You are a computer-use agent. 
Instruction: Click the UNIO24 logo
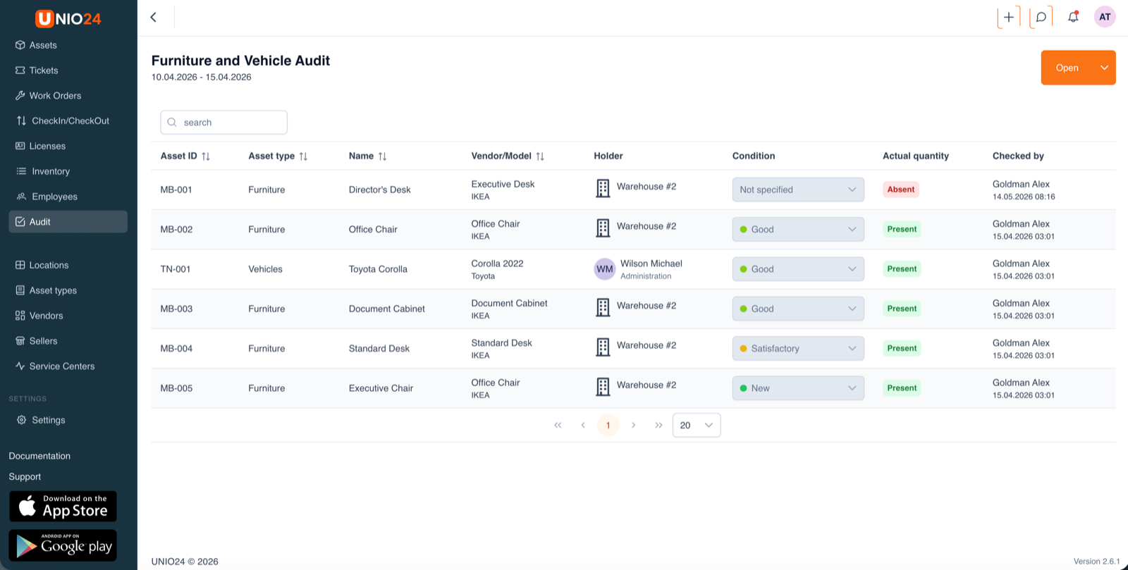(68, 18)
